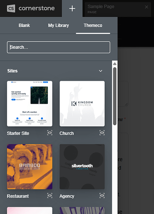The height and width of the screenshot is (214, 154).
Task: Click the Cornerstone CS logo icon
Action: coord(11,8)
